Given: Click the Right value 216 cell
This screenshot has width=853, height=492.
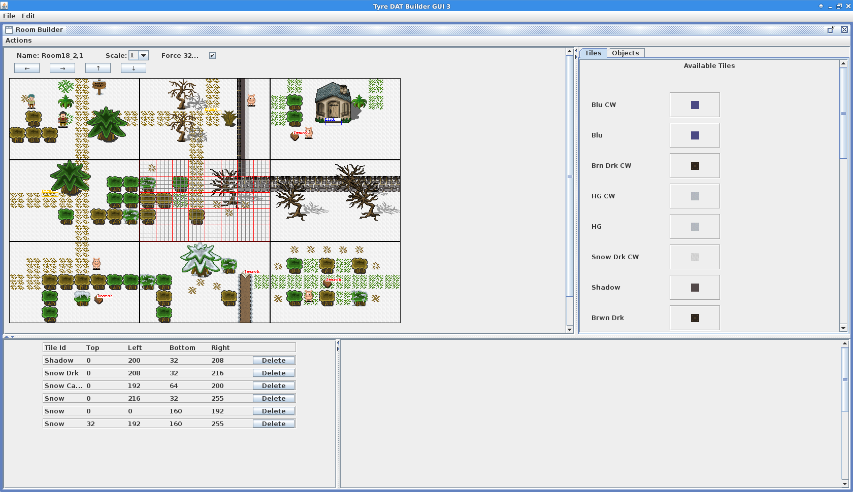Looking at the screenshot, I should click(217, 373).
